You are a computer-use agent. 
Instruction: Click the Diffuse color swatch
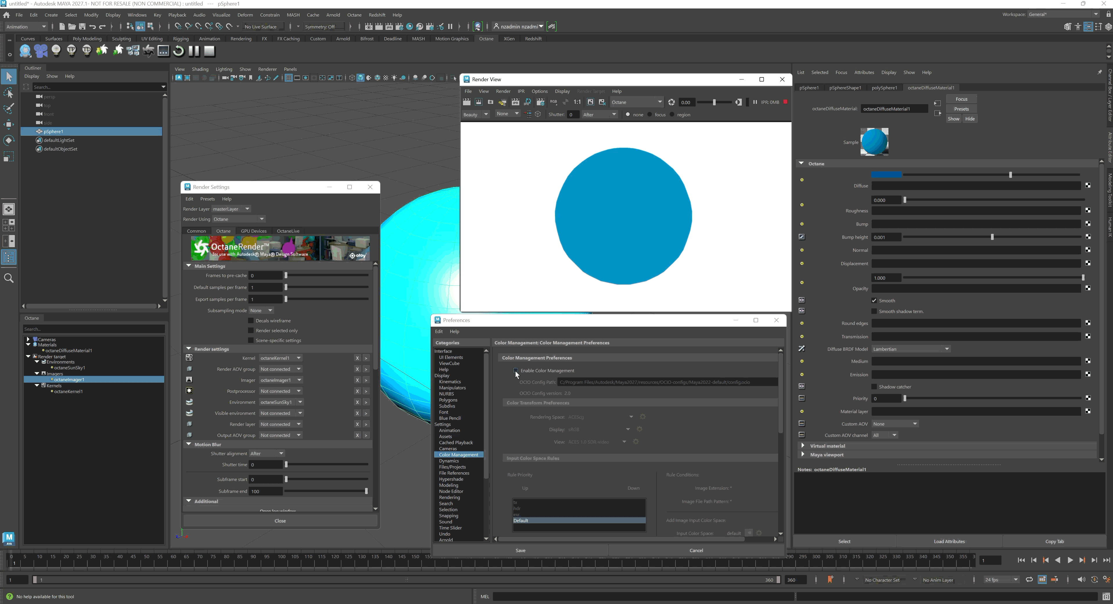(887, 175)
